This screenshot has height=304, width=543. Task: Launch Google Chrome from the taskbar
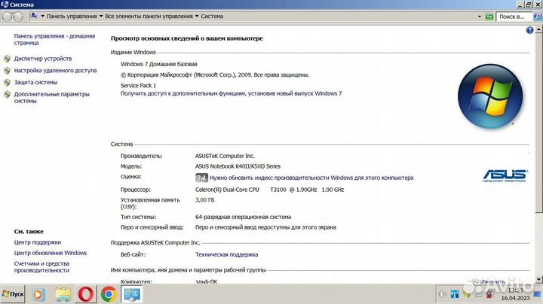[x=109, y=295]
